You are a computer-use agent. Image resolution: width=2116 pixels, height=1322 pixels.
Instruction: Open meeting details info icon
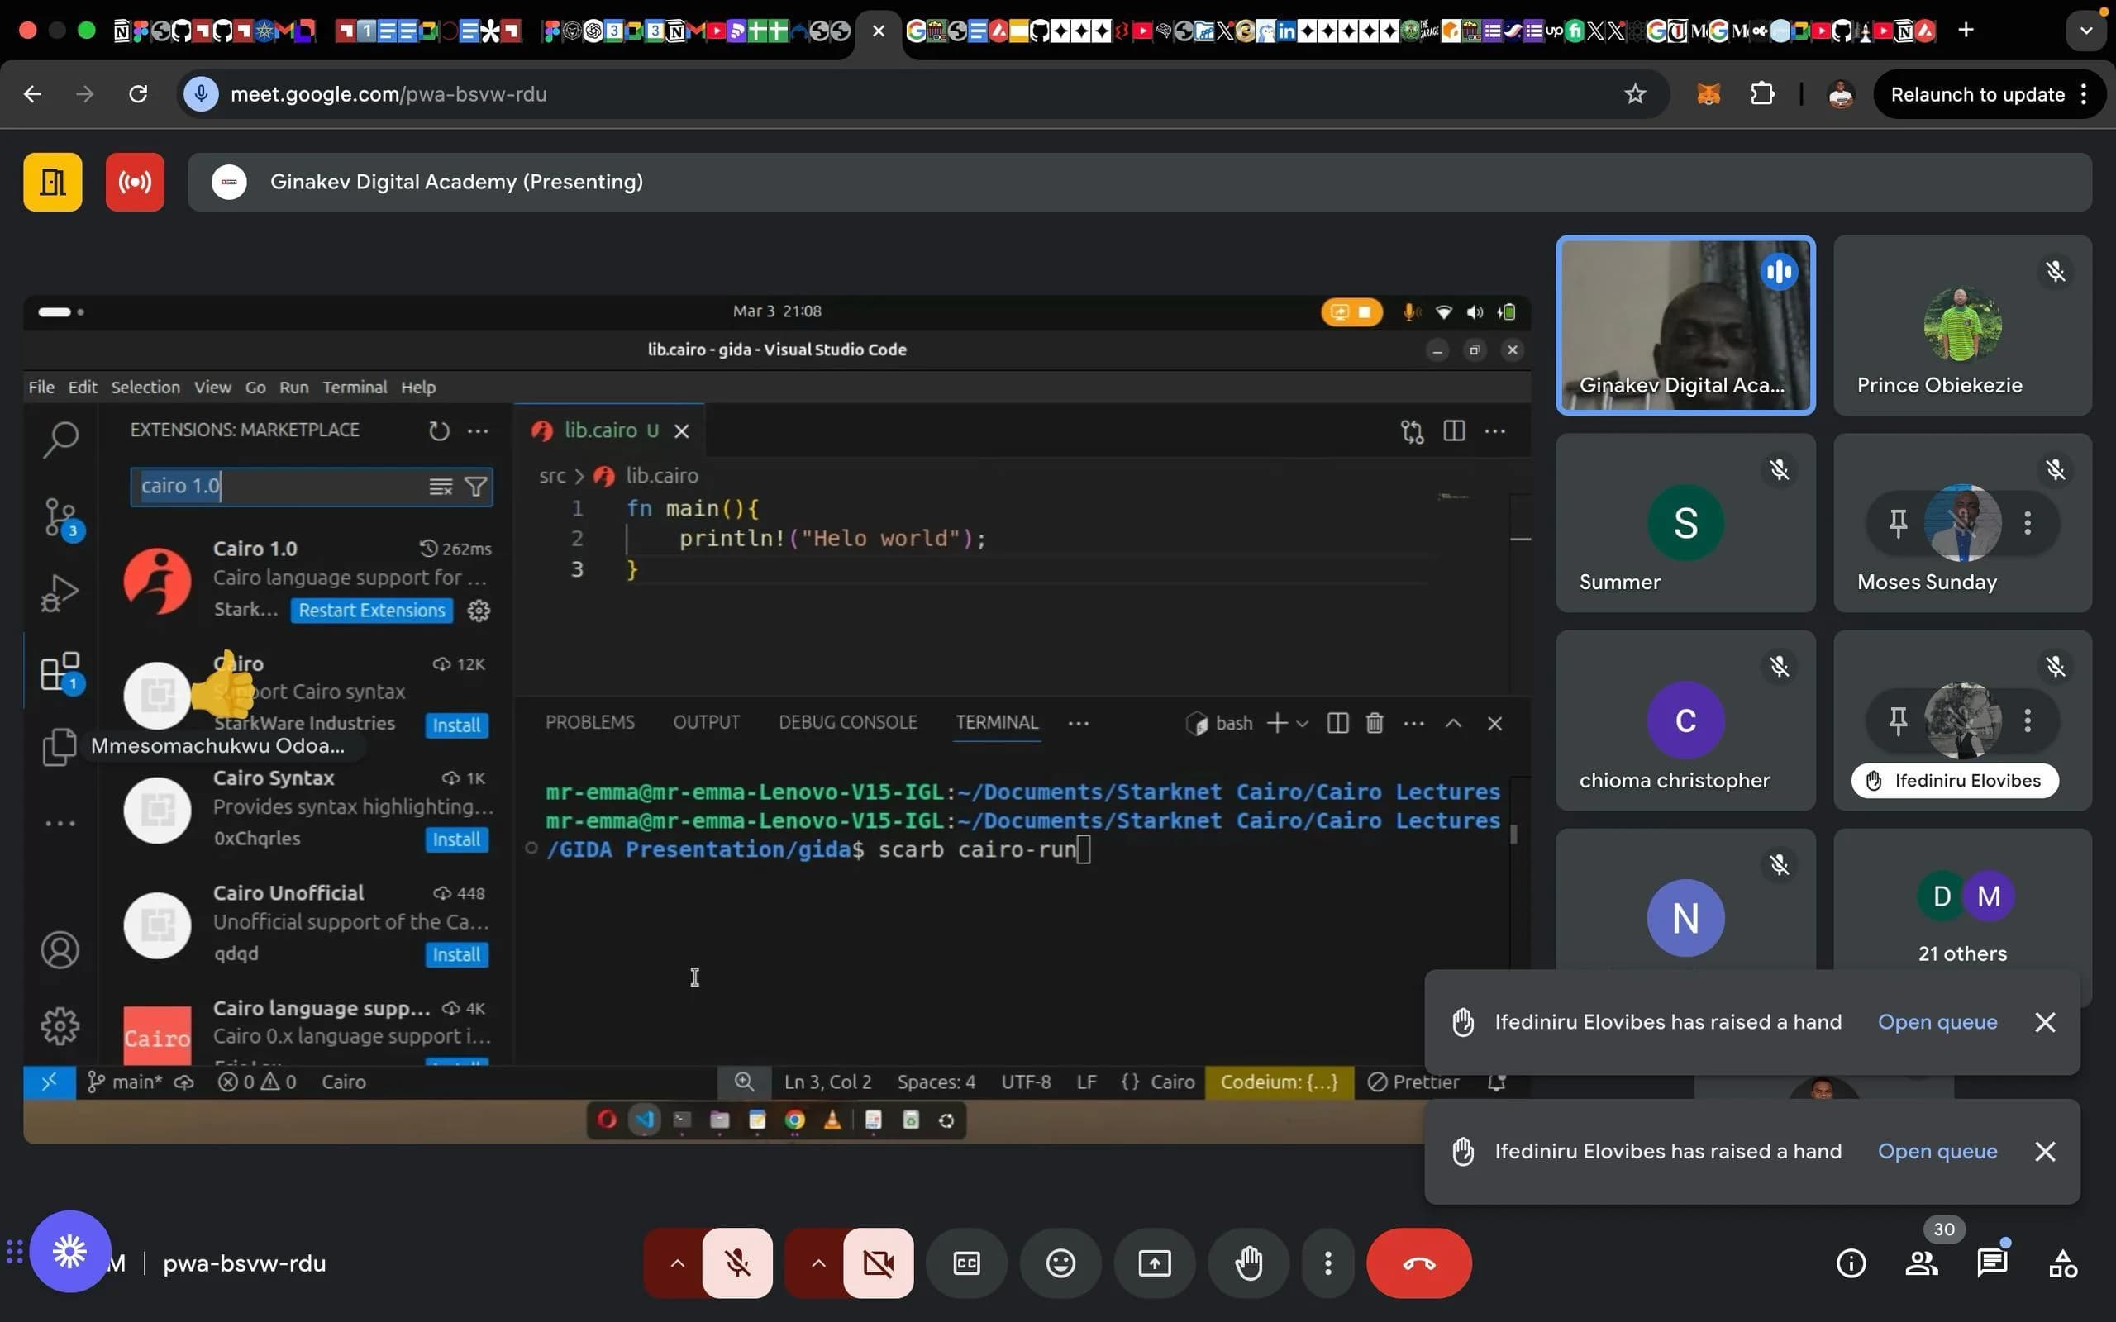pos(1851,1263)
